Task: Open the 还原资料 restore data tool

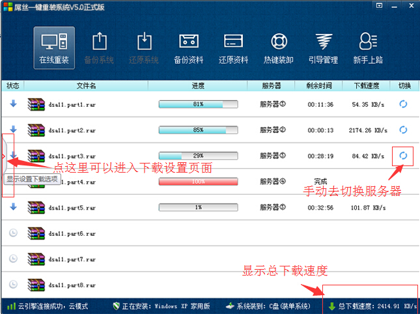Action: pyautogui.click(x=233, y=47)
